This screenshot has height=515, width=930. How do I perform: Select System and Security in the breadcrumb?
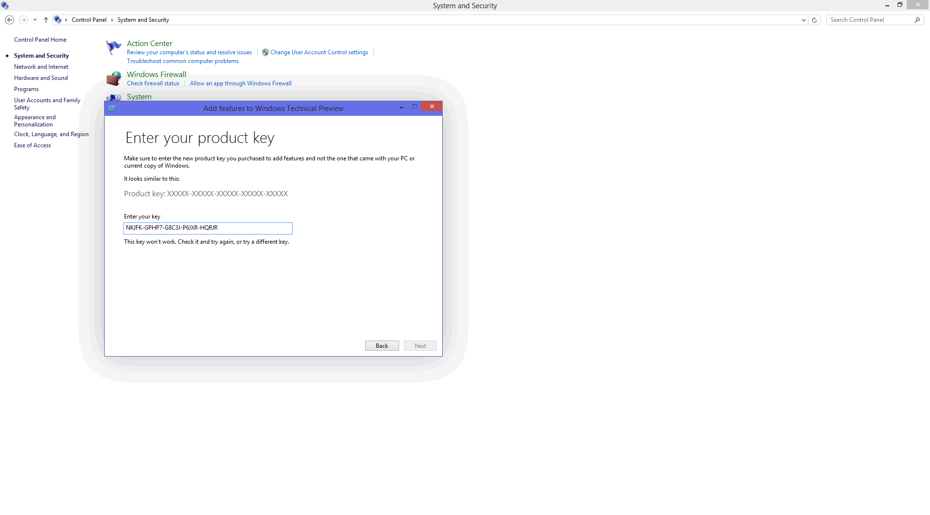coord(143,20)
